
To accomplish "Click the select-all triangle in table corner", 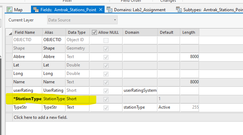I will (x=10, y=33).
